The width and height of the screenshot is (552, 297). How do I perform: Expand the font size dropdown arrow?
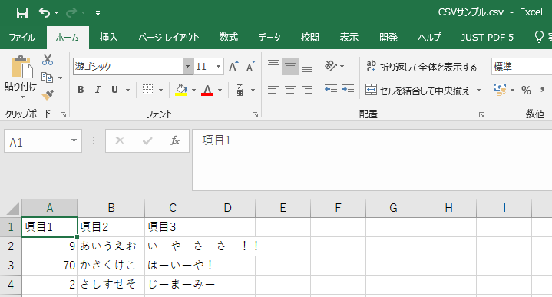click(218, 67)
